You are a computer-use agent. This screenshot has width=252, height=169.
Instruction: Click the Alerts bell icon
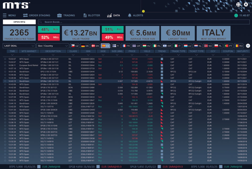click(x=129, y=15)
